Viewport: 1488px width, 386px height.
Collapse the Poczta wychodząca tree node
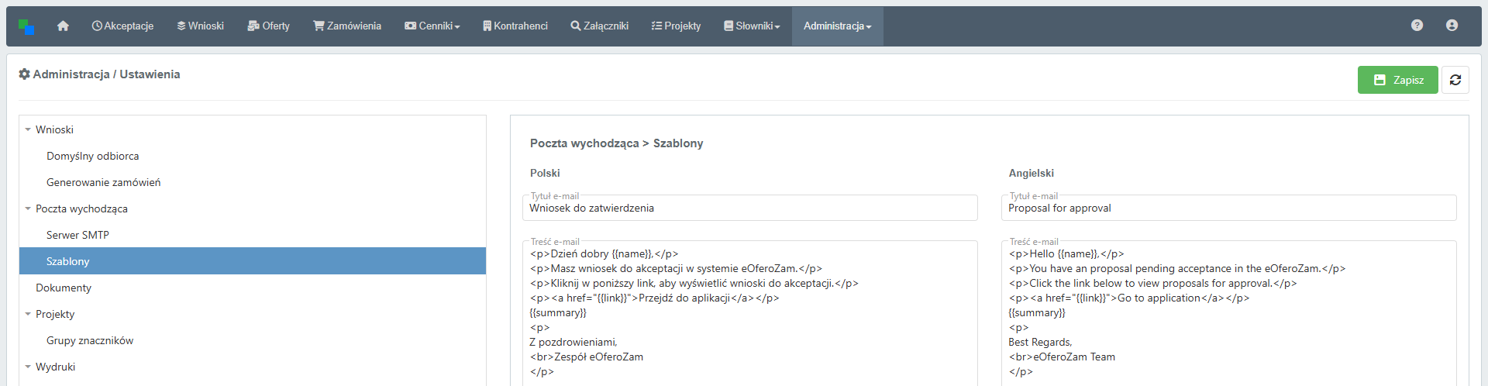[x=28, y=209]
